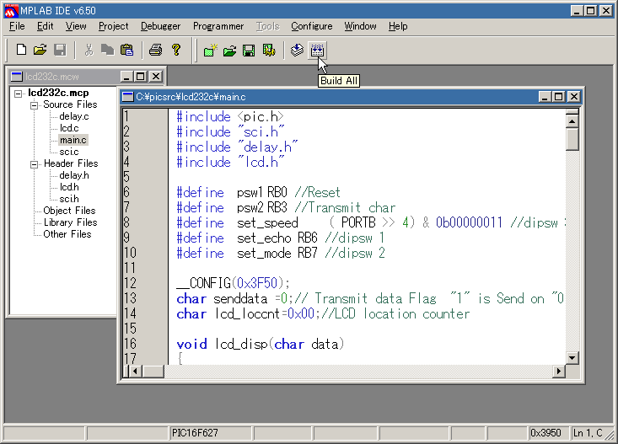The width and height of the screenshot is (618, 444).
Task: Open the Programmer menu
Action: point(218,26)
